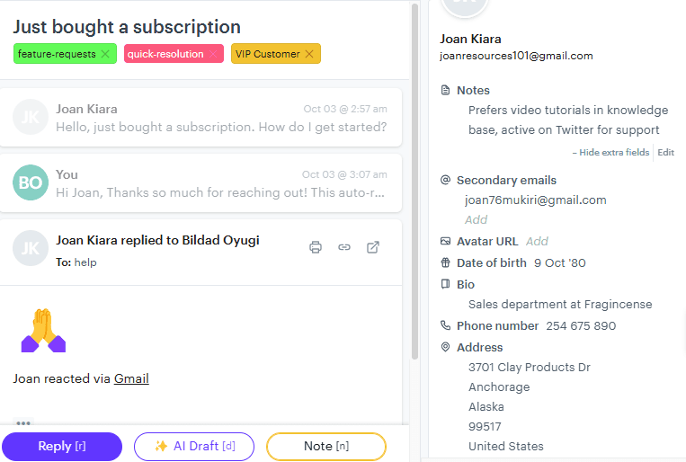Click the conversation scrollbar

click(x=414, y=180)
